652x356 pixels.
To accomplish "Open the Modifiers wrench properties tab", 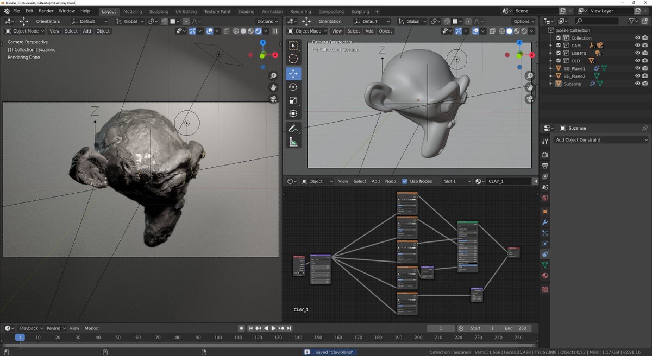I will 545,223.
